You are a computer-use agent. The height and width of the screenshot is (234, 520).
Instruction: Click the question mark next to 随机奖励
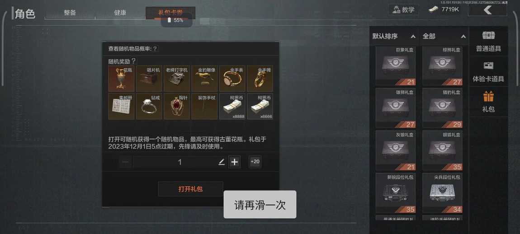click(133, 61)
